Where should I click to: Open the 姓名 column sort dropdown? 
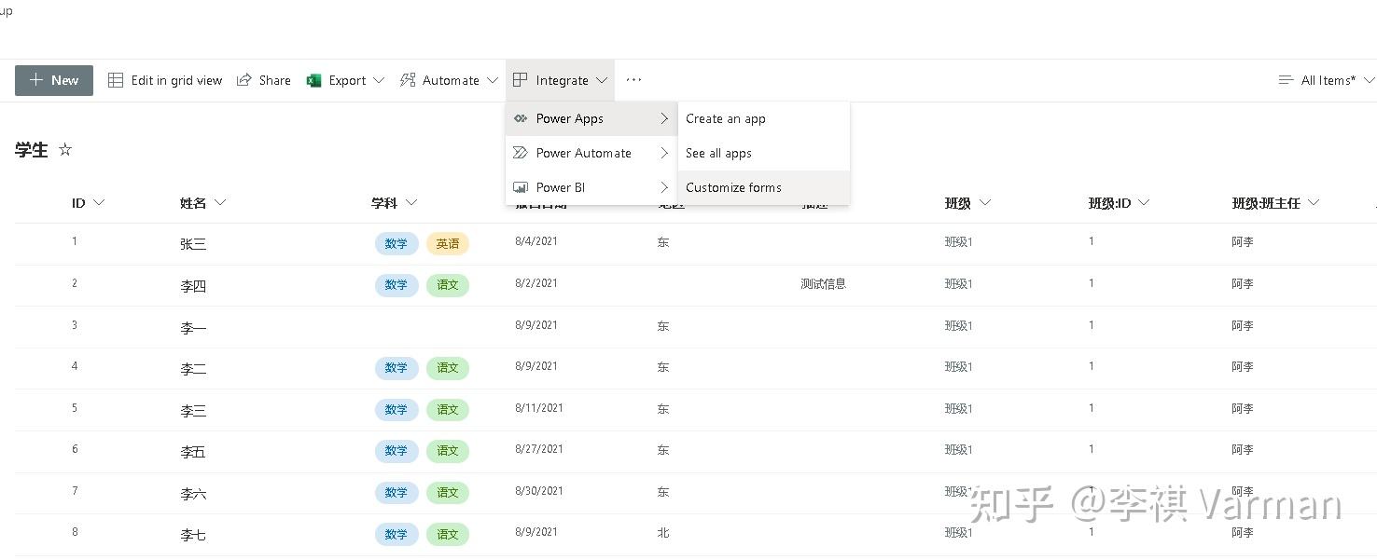[220, 202]
